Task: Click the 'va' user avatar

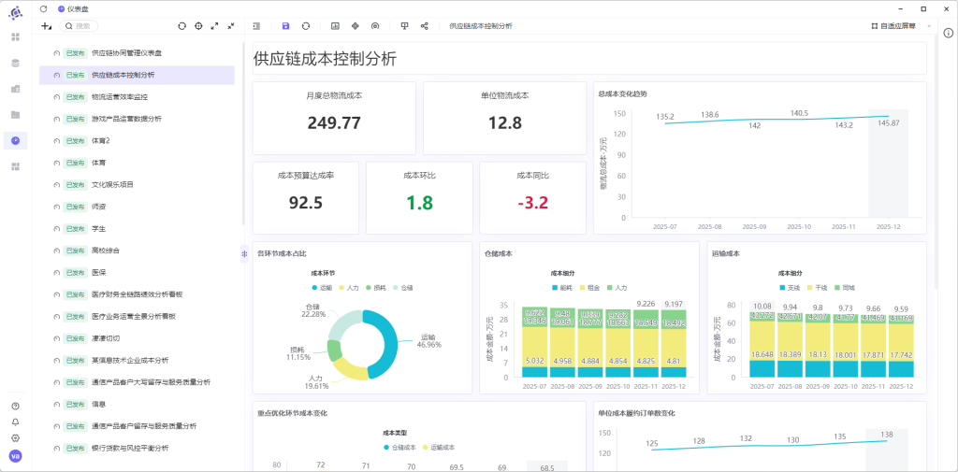Action: click(15, 456)
